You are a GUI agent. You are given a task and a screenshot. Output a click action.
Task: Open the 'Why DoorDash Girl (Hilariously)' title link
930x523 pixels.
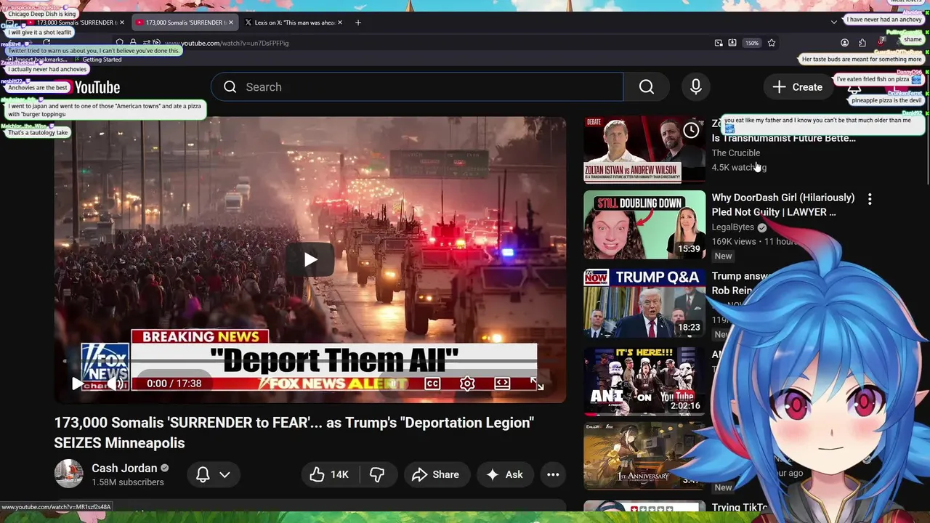coord(783,205)
